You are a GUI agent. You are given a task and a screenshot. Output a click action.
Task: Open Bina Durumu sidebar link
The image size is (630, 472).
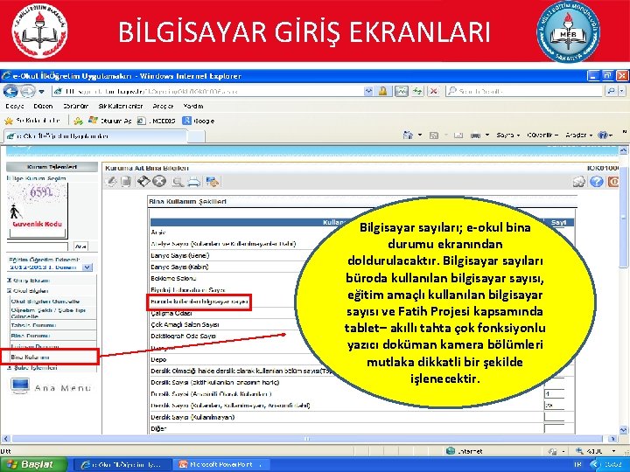click(x=31, y=336)
